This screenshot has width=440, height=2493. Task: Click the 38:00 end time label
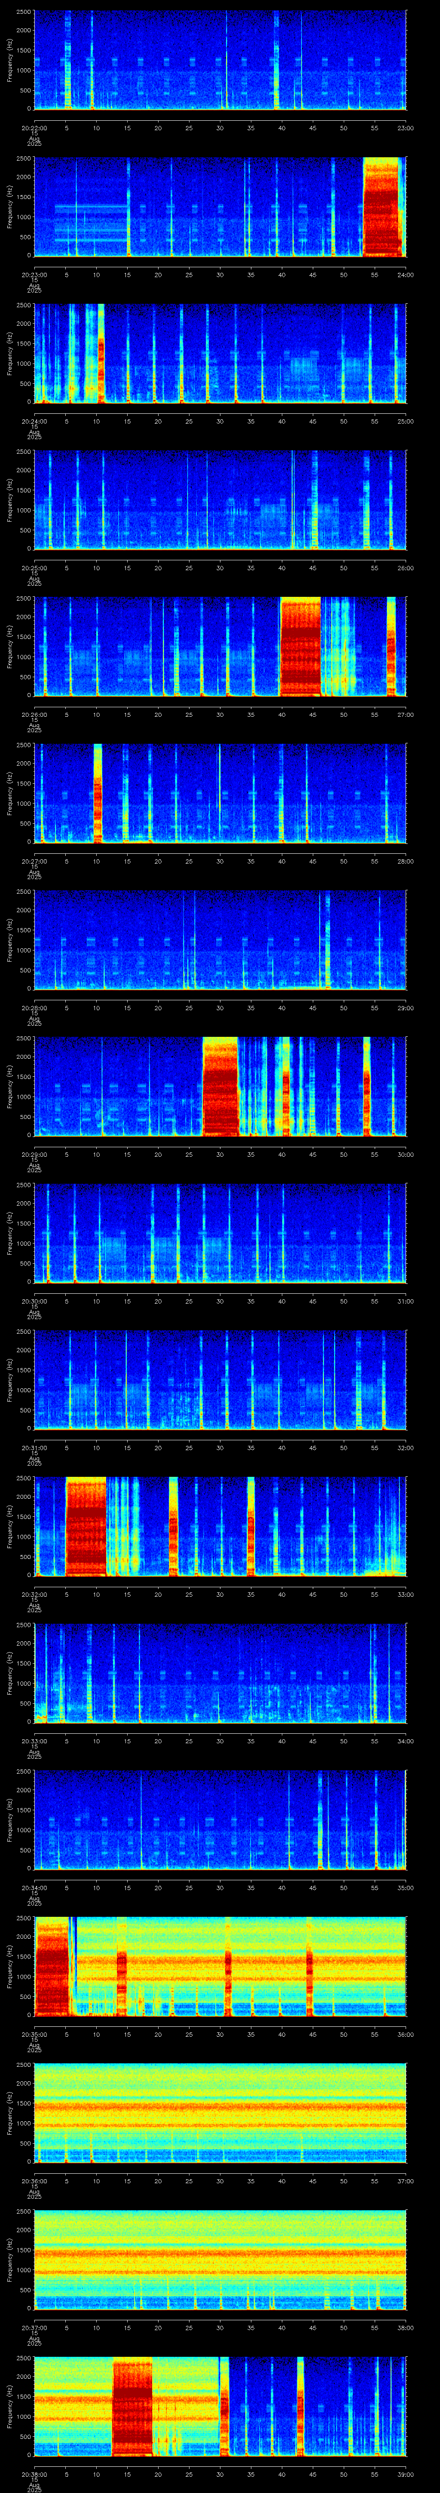[405, 2327]
